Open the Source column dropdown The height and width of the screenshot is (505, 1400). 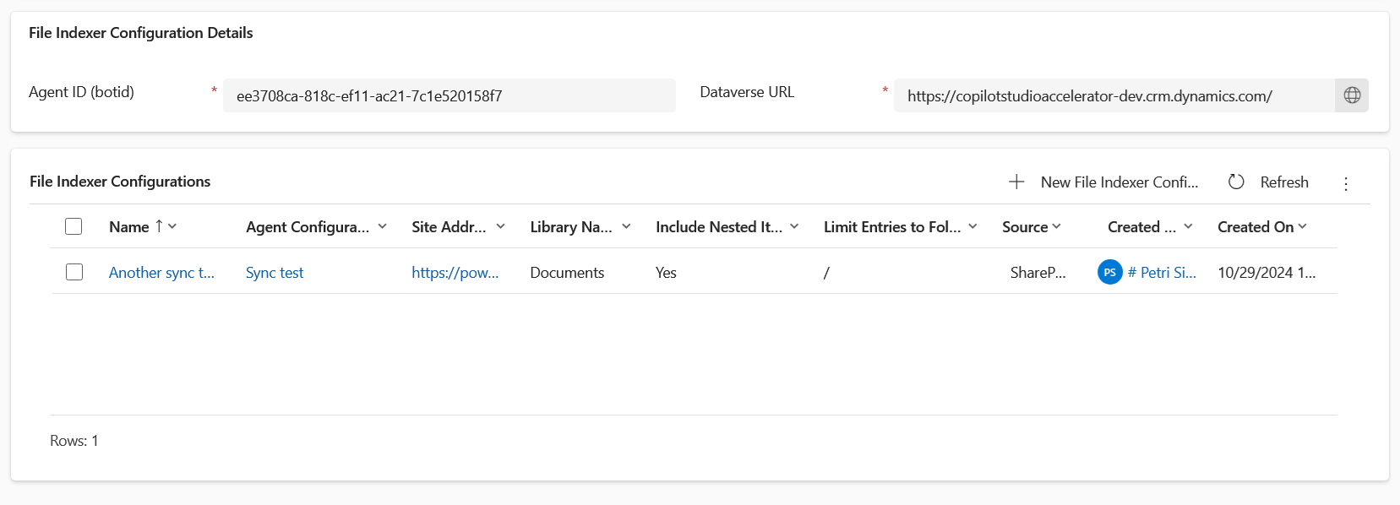pos(1056,226)
